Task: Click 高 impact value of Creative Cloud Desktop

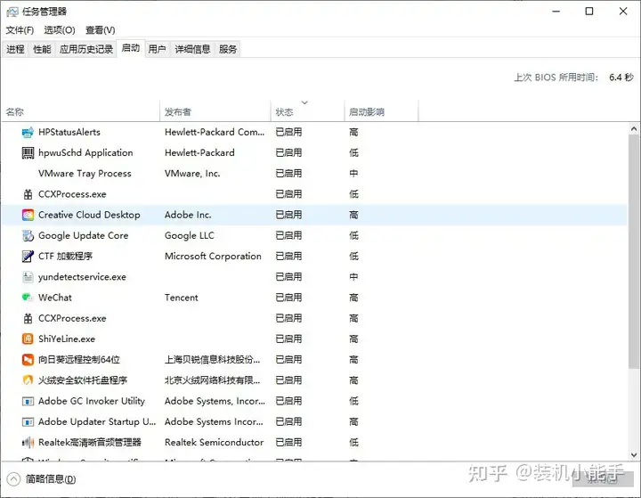Action: (353, 215)
